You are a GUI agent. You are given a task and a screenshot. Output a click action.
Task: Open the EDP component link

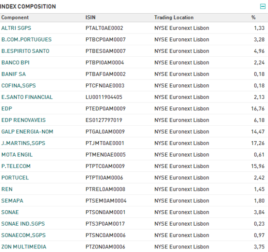tap(7, 109)
